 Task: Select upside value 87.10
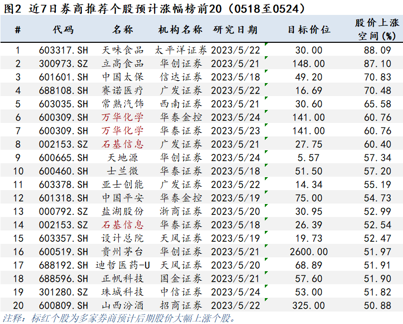click(377, 64)
